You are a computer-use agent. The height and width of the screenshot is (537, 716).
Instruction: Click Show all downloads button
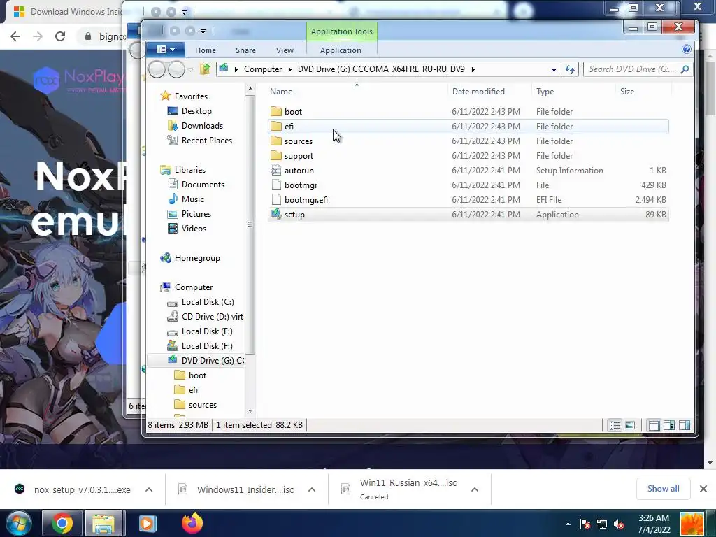click(663, 489)
